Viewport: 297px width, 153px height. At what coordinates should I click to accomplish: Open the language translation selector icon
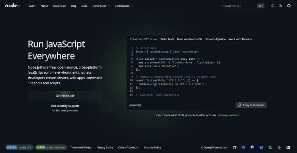tap(281, 6)
